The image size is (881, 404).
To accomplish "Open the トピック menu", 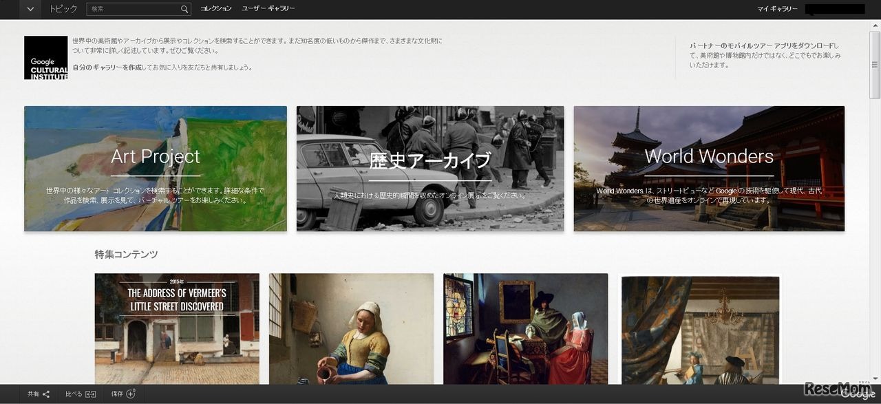I will (63, 9).
